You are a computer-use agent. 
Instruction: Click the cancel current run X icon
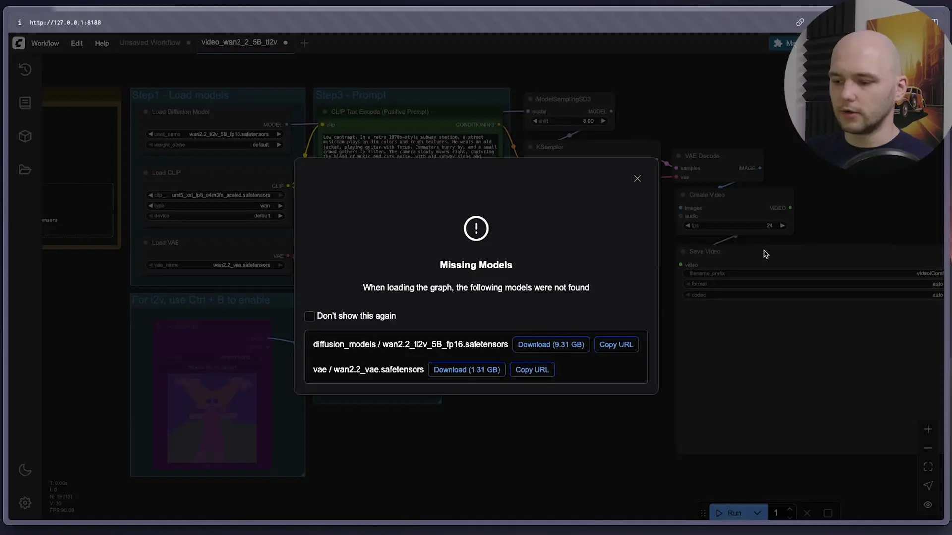pos(807,513)
